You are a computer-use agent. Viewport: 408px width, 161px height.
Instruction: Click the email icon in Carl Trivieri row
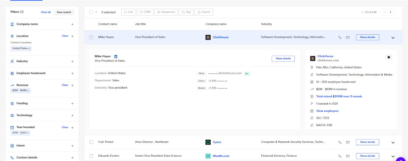pos(348,142)
